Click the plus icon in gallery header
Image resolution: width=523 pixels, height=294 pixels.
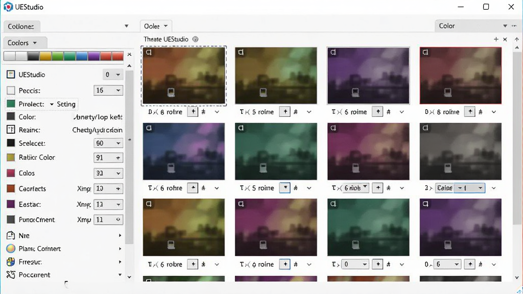(496, 39)
